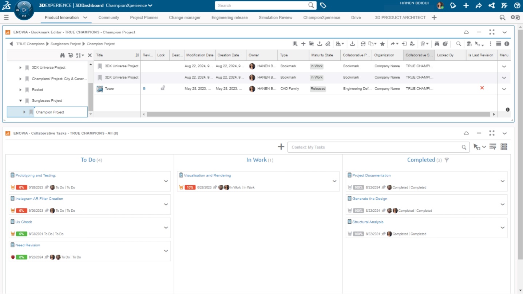Viewport: 523px width, 294px height.
Task: Open the Tower row menu chevron
Action: point(504,89)
